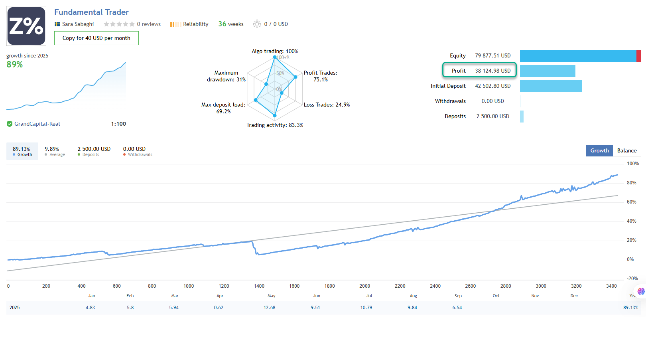Image resolution: width=646 pixels, height=338 pixels.
Task: Click Copy for 40 USD per month
Action: coord(96,38)
